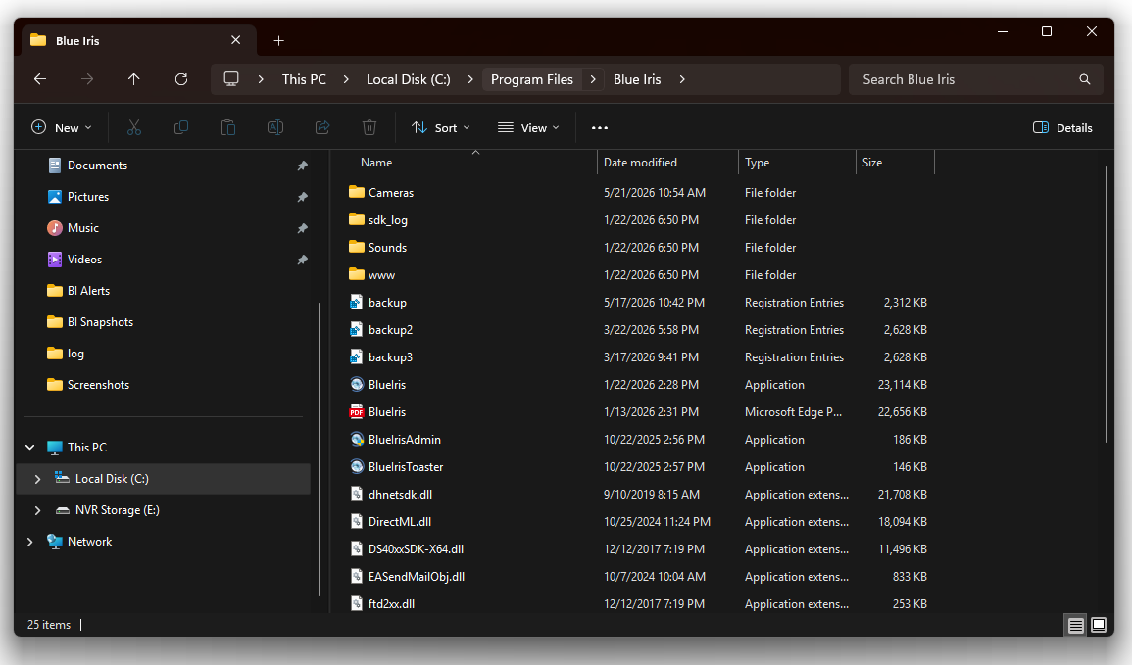
Task: Go back with the left arrow
Action: pyautogui.click(x=40, y=79)
